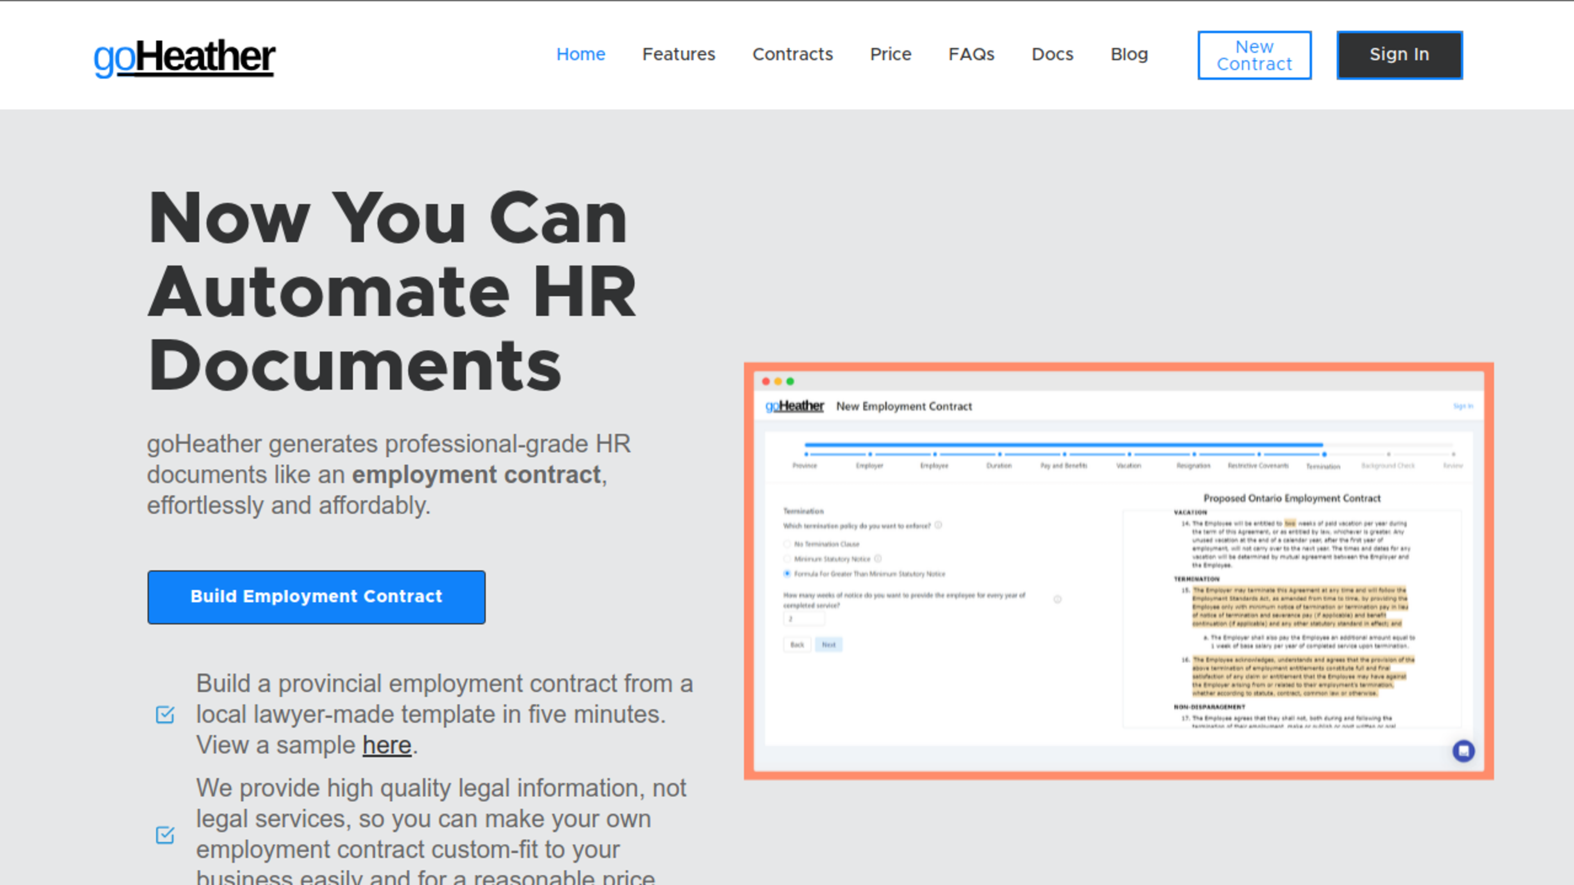This screenshot has height=885, width=1574.
Task: Click the sample contract link here
Action: pos(386,744)
